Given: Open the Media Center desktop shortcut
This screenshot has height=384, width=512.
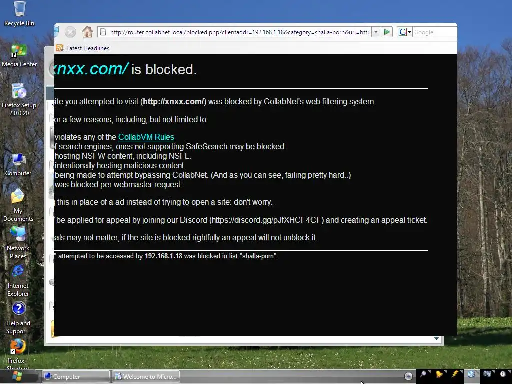Looking at the screenshot, I should coord(19,55).
